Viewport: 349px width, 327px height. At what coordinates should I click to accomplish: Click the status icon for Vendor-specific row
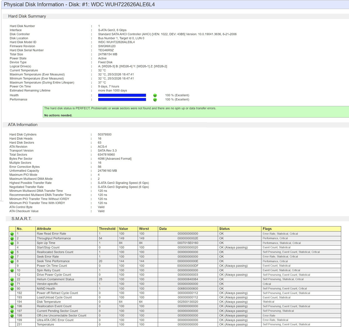point(12,284)
